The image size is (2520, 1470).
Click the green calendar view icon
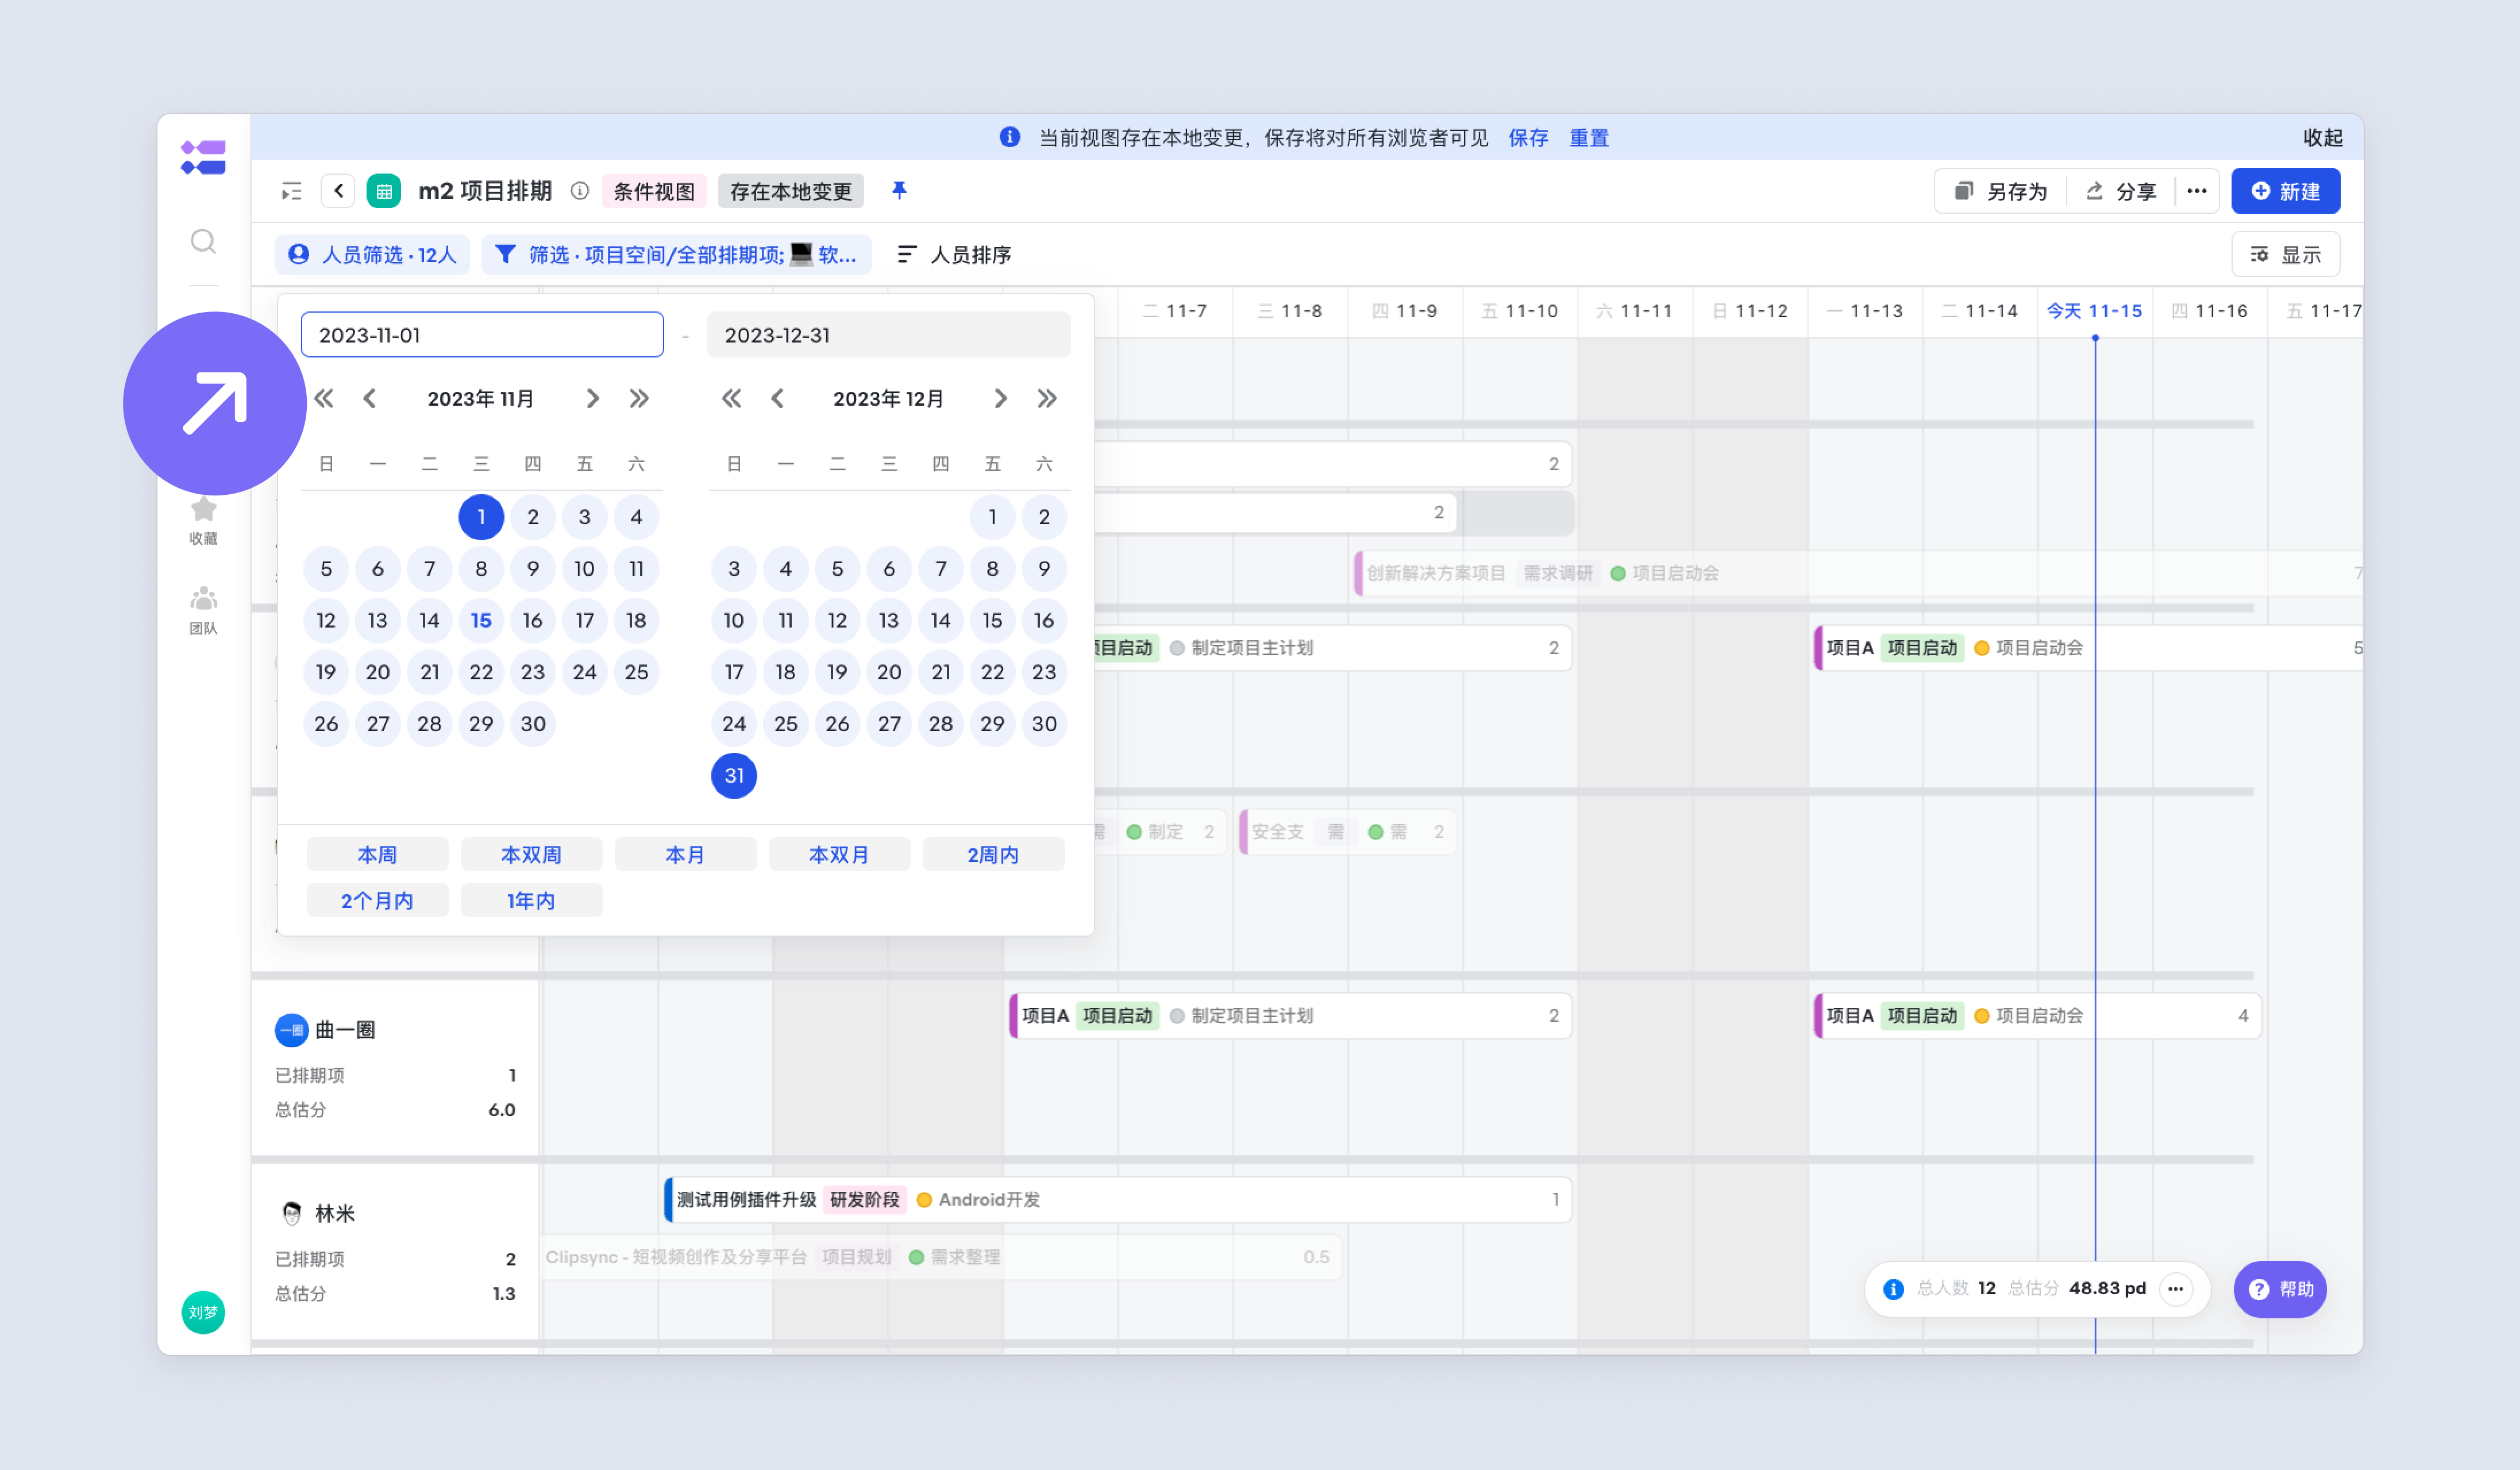(x=384, y=191)
